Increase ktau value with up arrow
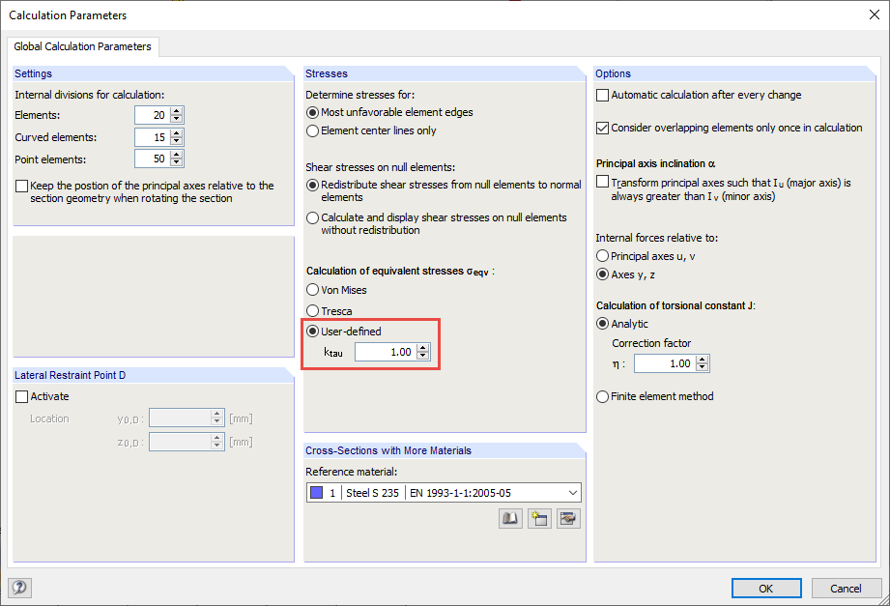 (423, 348)
